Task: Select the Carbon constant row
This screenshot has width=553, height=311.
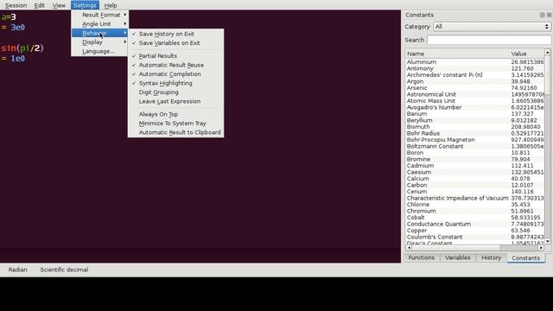Action: 475,185
